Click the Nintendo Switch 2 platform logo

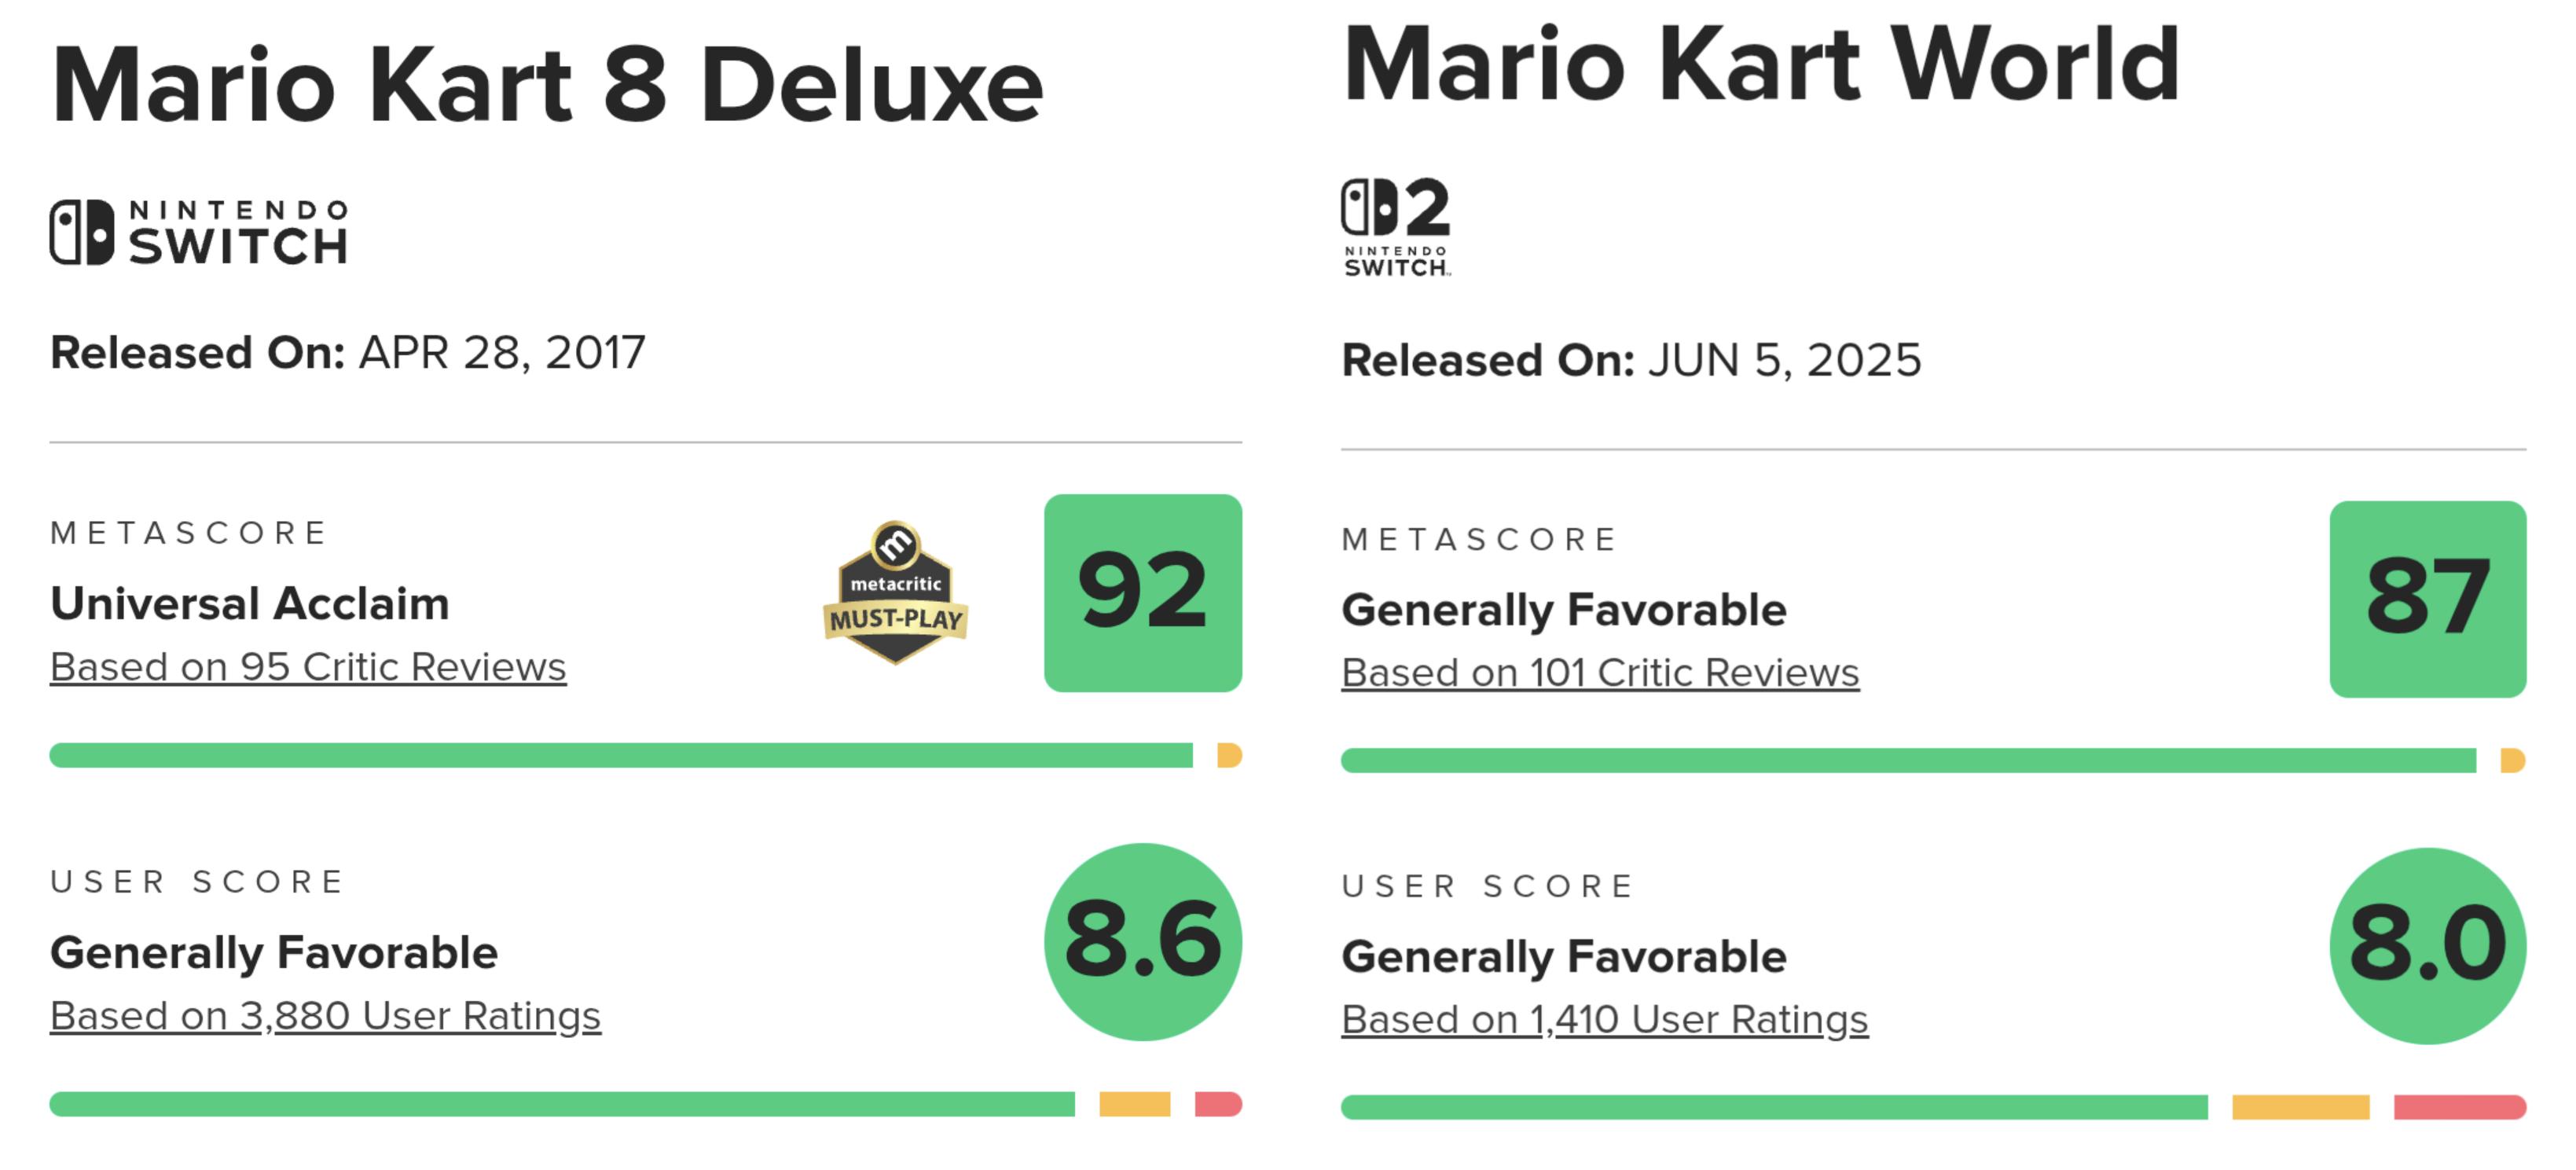tap(1396, 227)
